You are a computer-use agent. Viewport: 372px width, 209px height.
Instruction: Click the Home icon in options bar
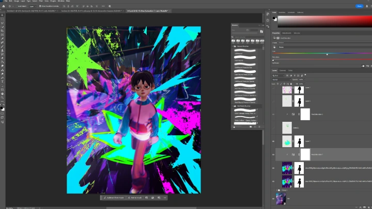[3, 6]
